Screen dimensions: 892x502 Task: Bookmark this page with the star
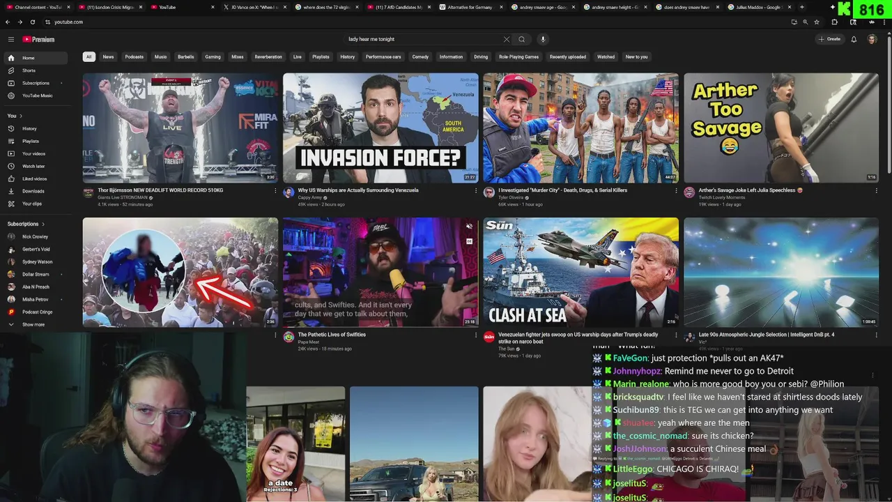click(x=817, y=22)
